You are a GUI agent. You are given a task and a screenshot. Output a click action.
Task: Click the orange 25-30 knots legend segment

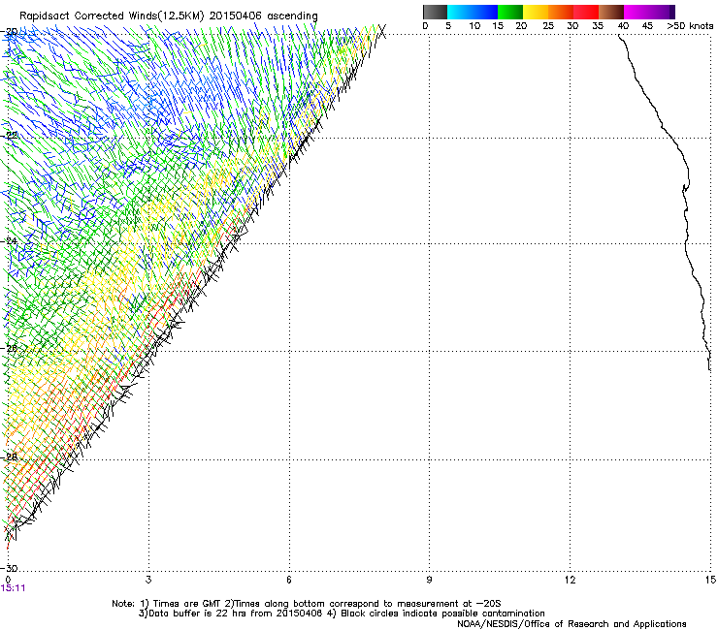pos(561,12)
